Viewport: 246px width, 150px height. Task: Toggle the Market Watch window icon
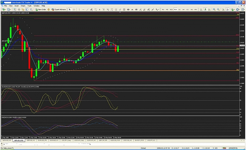click(x=15, y=9)
